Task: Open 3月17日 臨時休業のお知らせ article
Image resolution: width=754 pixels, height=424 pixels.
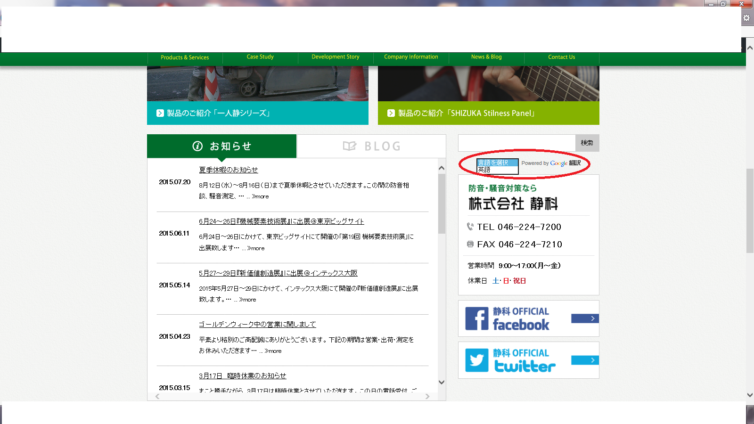Action: point(242,375)
